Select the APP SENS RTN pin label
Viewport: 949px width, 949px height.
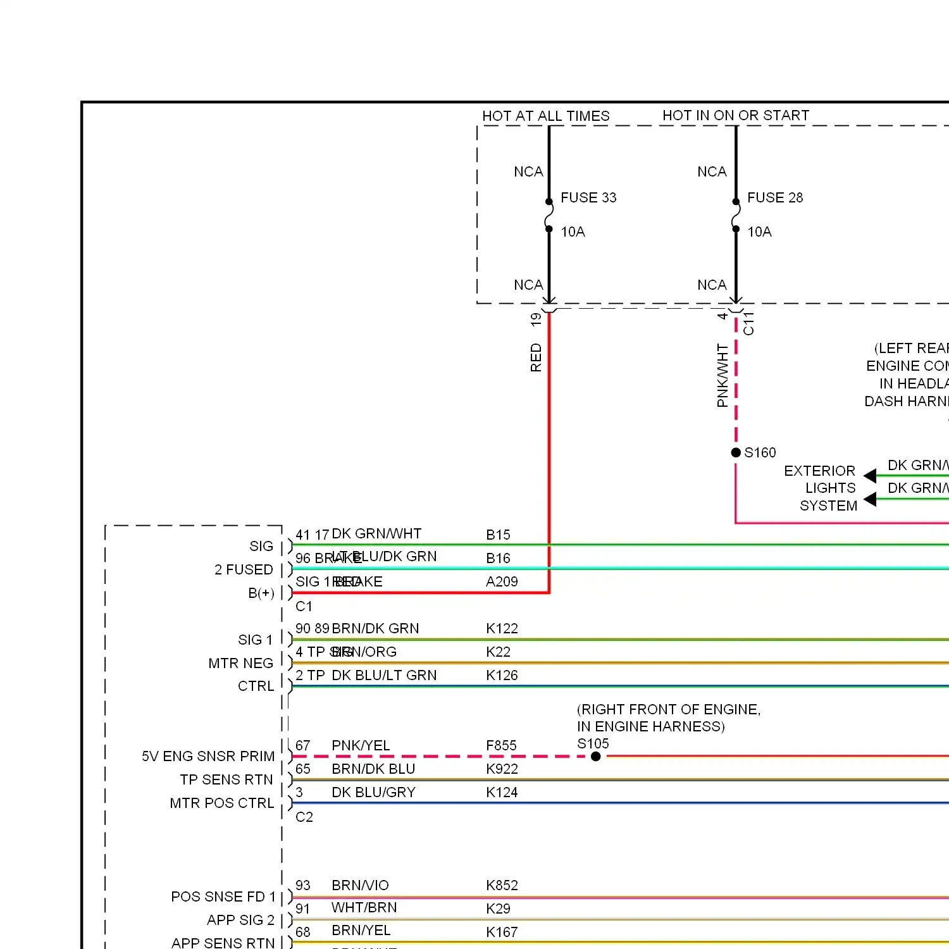point(223,943)
